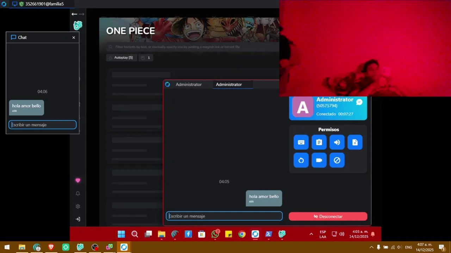Toggle file transfer permission in Permisos

click(x=355, y=142)
